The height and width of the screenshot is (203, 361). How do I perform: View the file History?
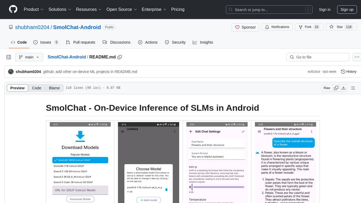coord(349,72)
